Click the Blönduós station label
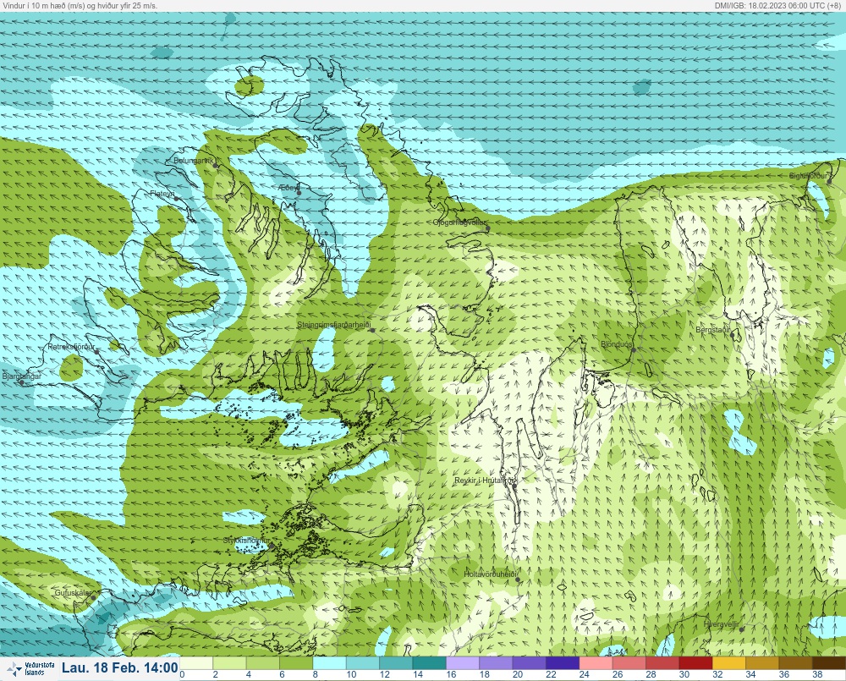 617,343
